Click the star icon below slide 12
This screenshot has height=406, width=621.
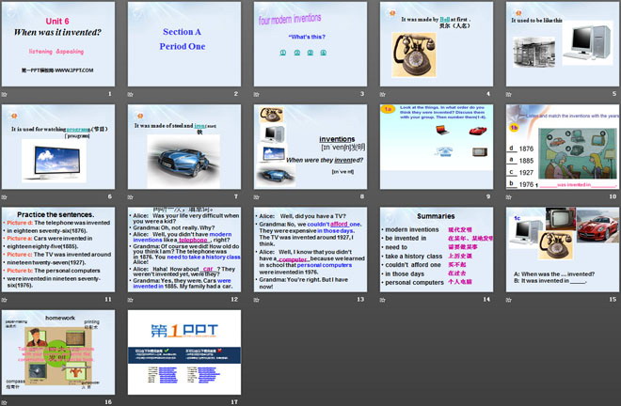[133, 299]
